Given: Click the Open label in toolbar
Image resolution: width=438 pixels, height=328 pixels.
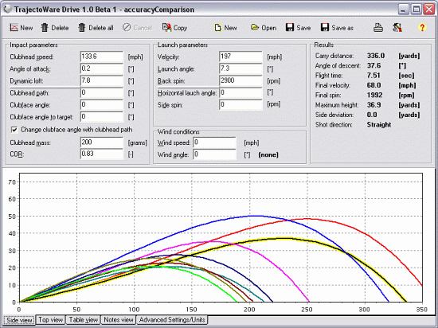Looking at the screenshot, I should click(x=269, y=28).
